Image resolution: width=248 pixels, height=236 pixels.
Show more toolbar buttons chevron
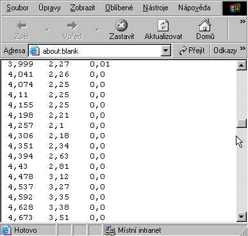242,22
